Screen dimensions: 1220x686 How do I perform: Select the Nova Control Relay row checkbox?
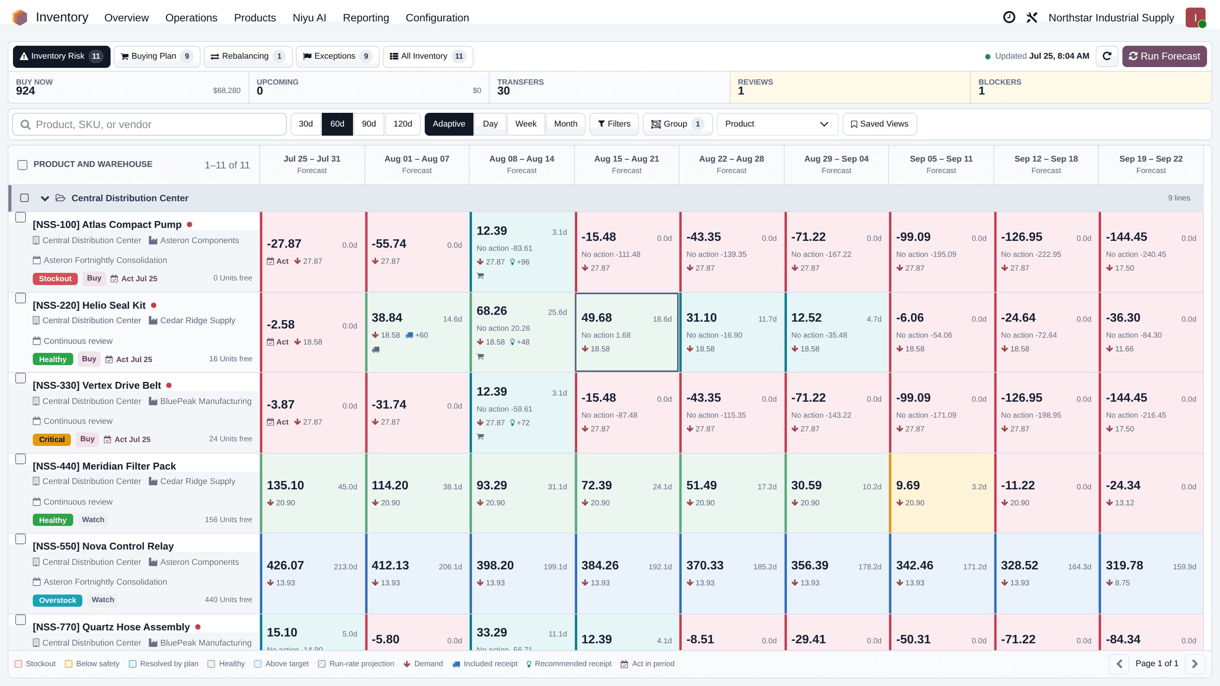(x=21, y=539)
